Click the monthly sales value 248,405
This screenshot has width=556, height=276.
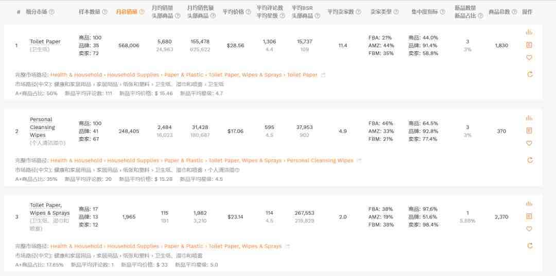tap(129, 131)
